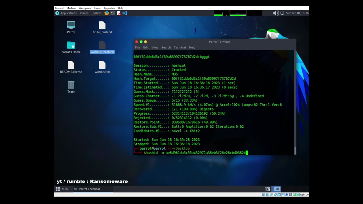Viewport: 363px width, 204px height.
Task: Open the System menu
Action: (x=96, y=13)
